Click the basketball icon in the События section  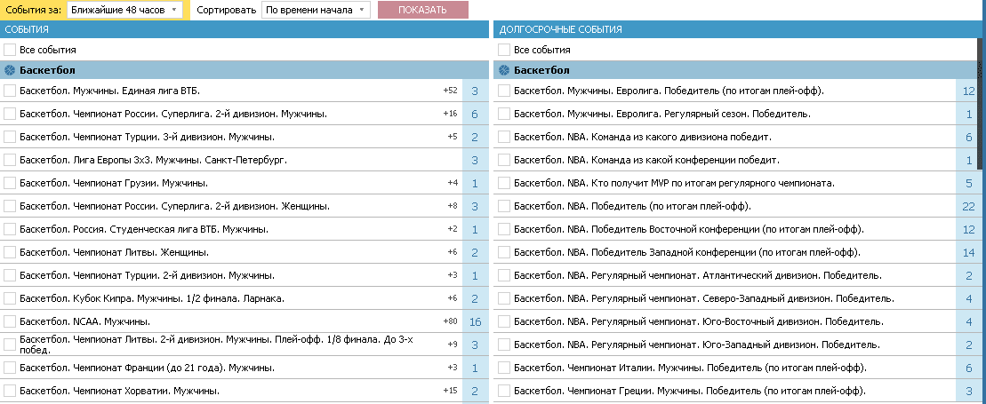click(10, 70)
